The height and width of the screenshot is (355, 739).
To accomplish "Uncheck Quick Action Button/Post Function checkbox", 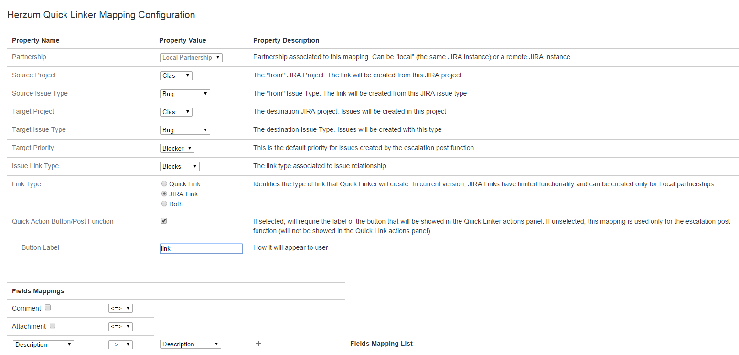I will (x=164, y=221).
